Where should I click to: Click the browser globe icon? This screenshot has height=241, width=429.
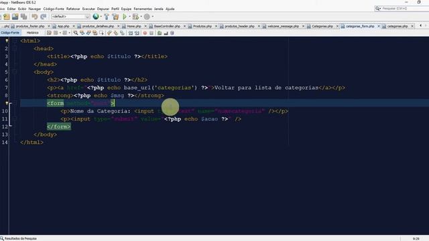tap(96, 17)
